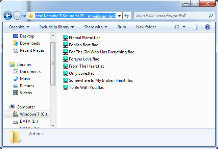Click FLAC icon of To Be With You
218x149 pixels.
(66, 88)
